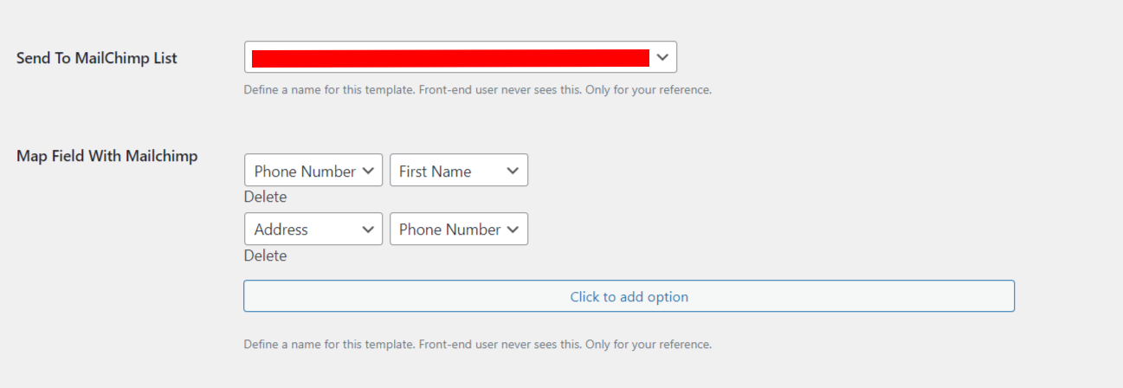
Task: Click the Send To MailChimp List label
Action: [97, 58]
